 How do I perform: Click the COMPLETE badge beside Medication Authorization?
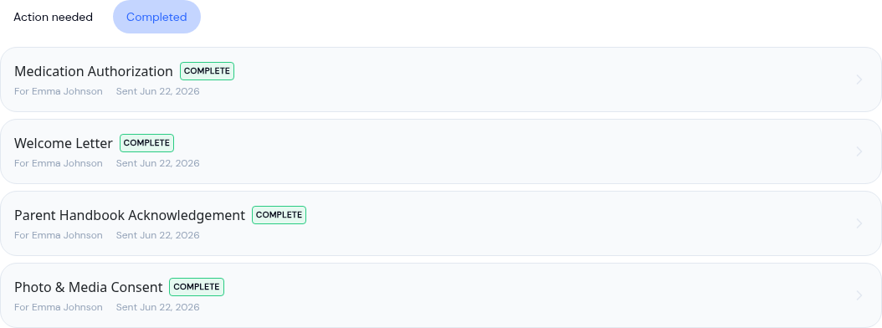point(207,71)
